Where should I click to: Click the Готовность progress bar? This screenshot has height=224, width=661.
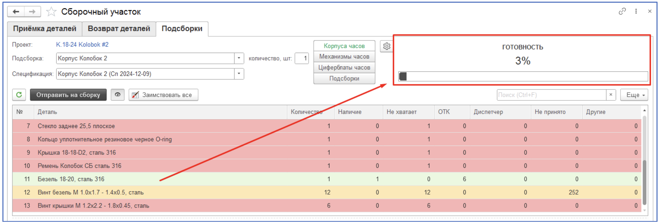[x=523, y=76]
